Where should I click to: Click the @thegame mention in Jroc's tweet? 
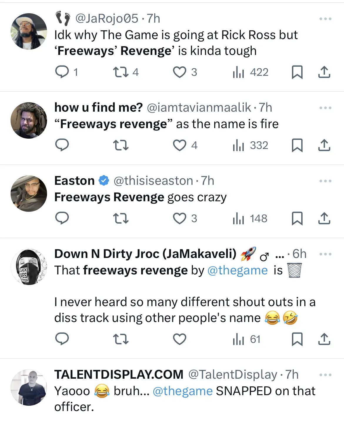click(x=238, y=270)
